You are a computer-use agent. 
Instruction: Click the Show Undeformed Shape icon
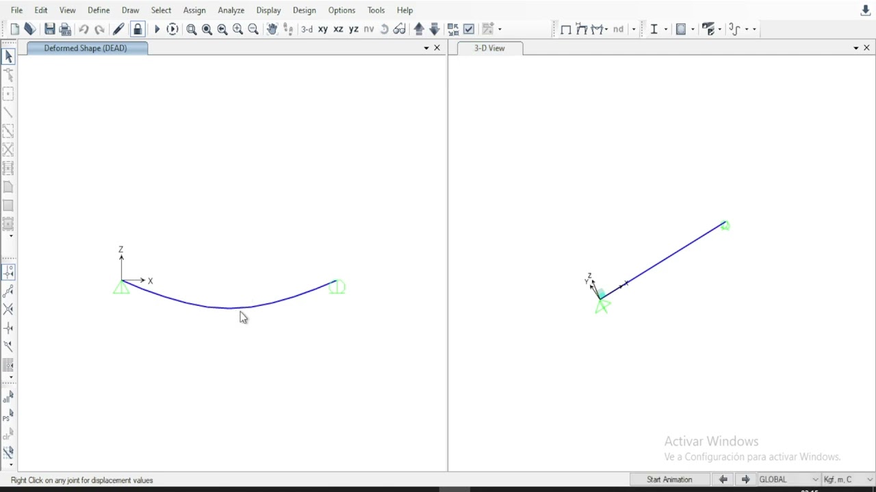(566, 29)
